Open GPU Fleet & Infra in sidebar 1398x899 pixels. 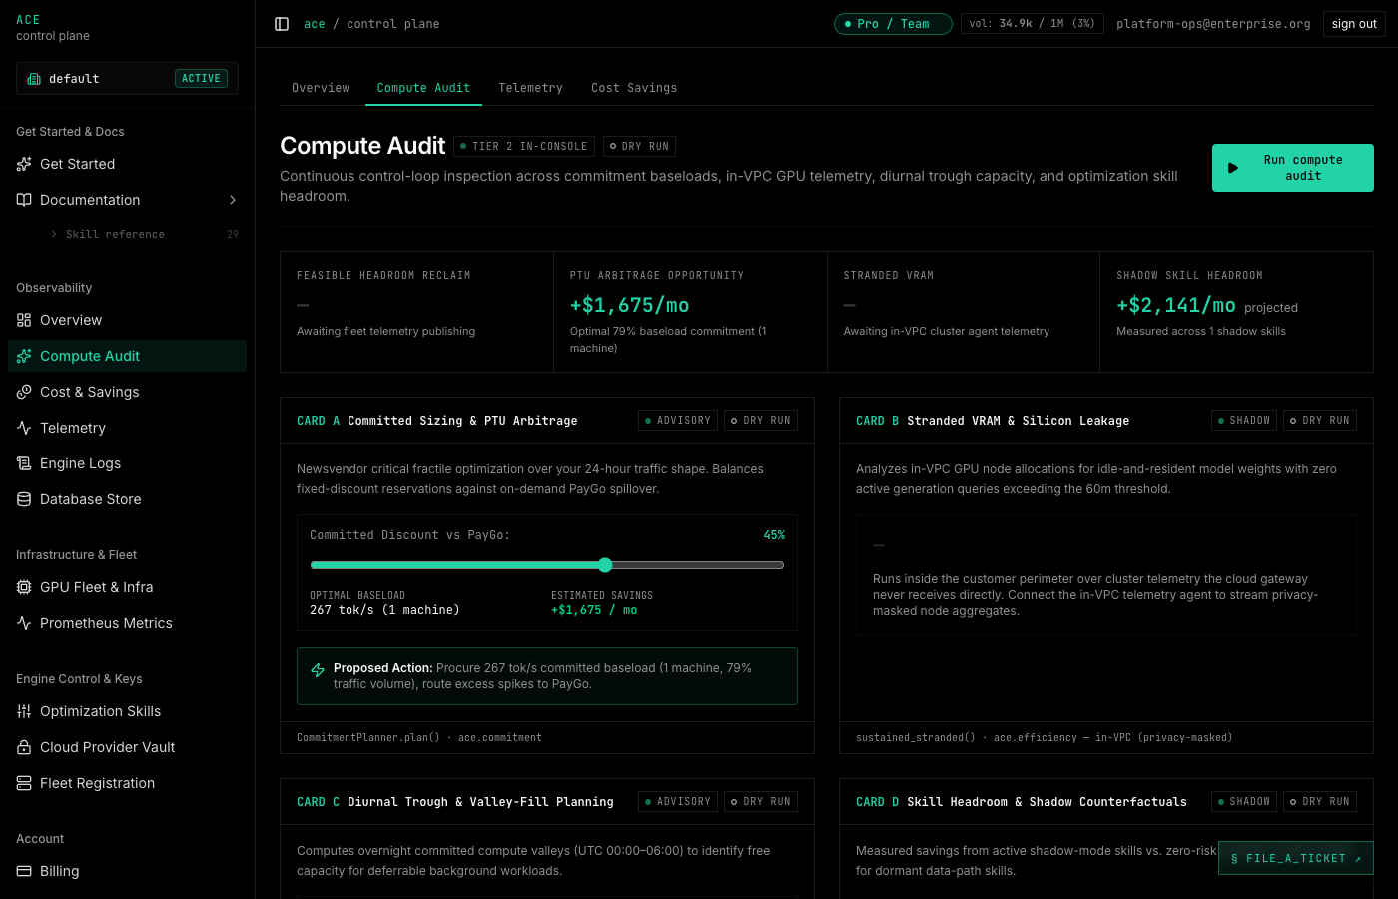click(127, 587)
